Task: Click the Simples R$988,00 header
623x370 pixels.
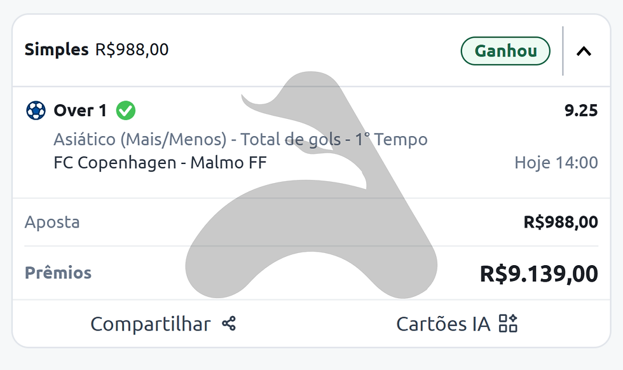Action: coord(97,50)
